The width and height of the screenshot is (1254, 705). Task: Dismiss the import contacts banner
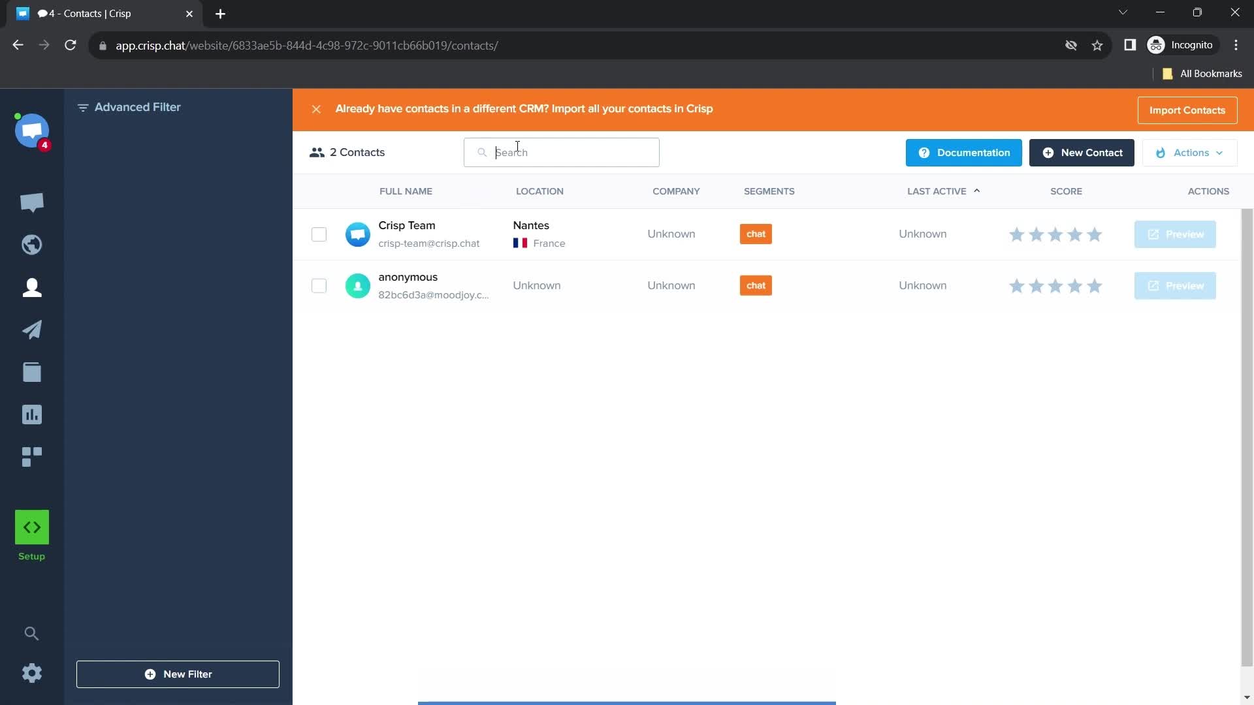[316, 109]
